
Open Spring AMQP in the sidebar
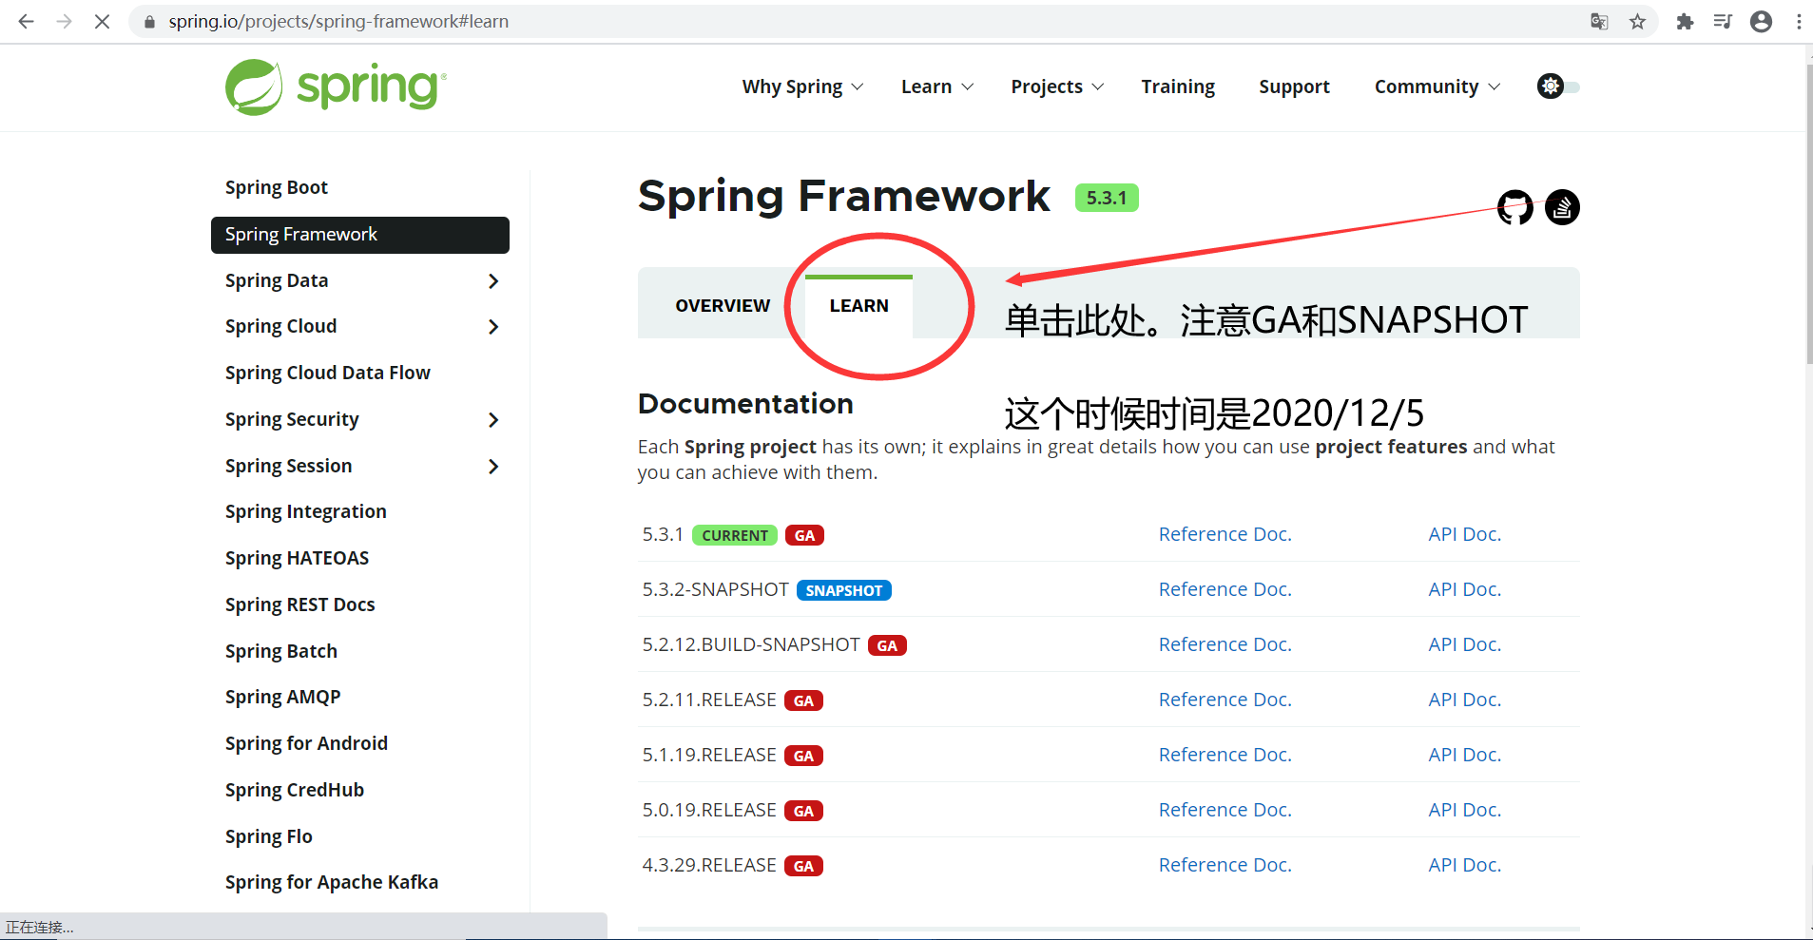282,697
